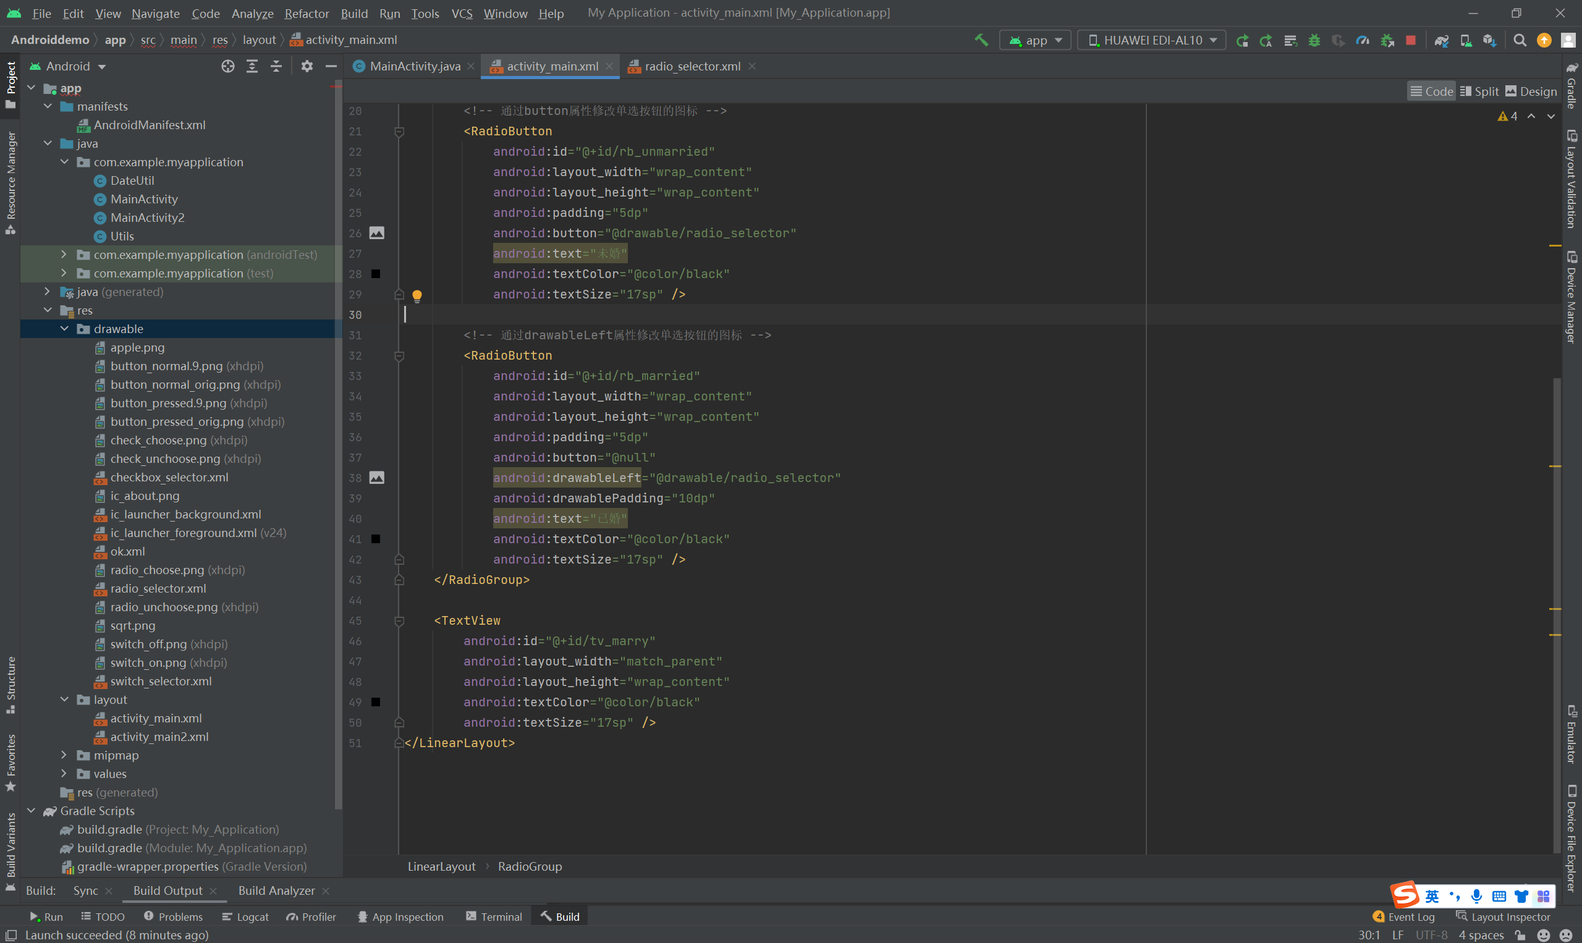Viewport: 1582px width, 943px height.
Task: Collapse the drawable folder in project tree
Action: point(64,329)
